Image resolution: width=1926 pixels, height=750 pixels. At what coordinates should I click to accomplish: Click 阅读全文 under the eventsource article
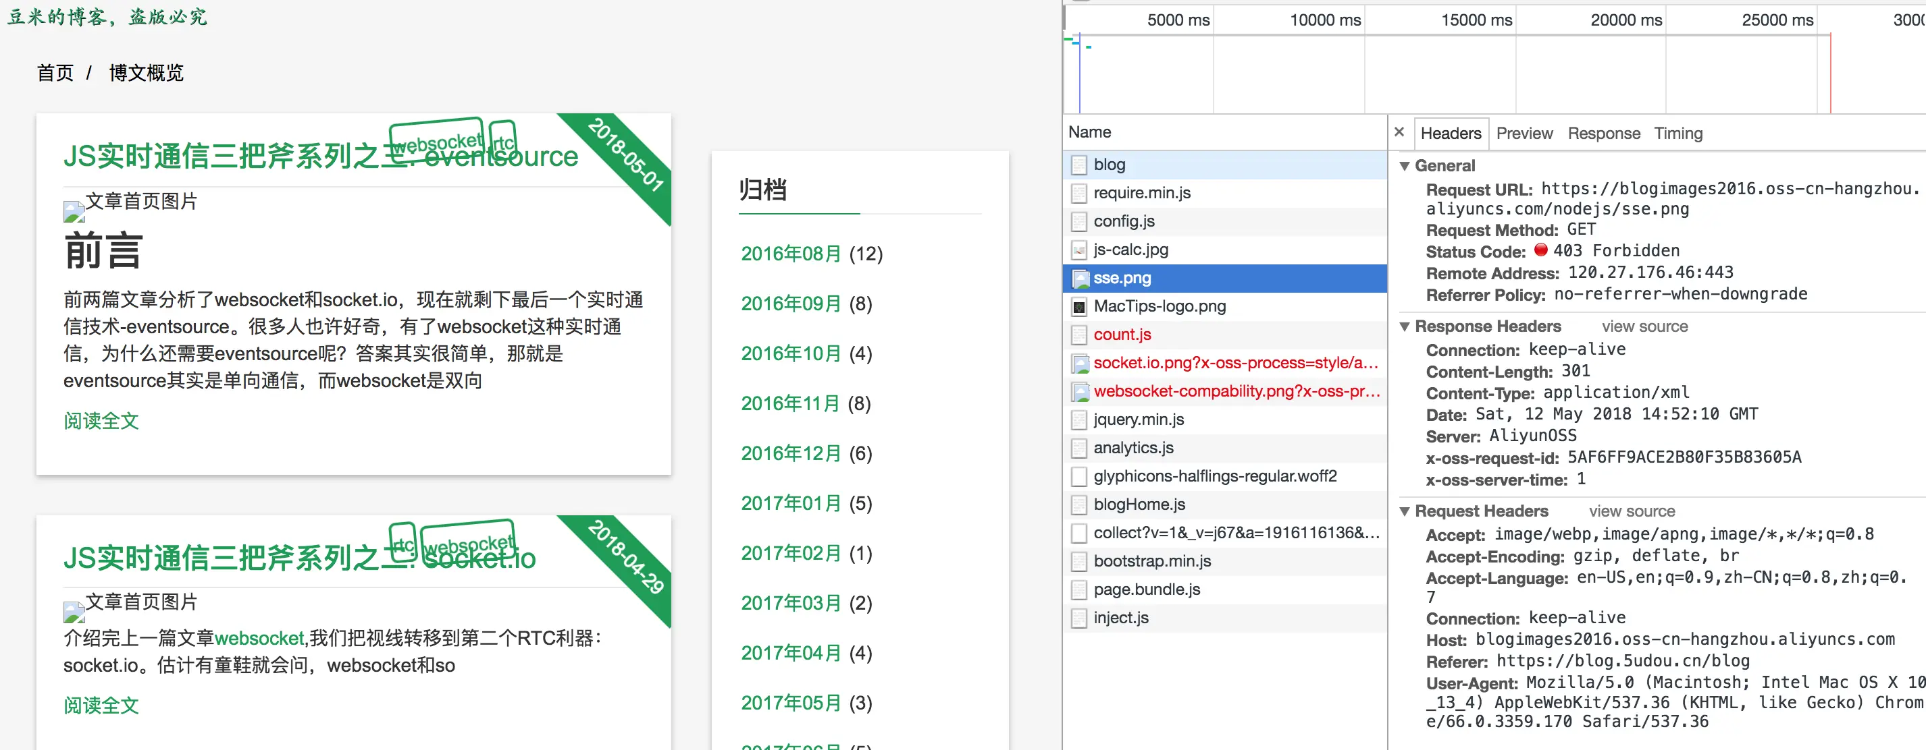101,422
